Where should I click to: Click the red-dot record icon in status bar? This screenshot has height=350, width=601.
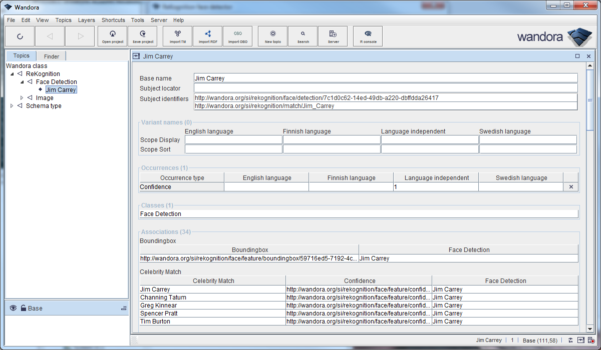pos(591,340)
